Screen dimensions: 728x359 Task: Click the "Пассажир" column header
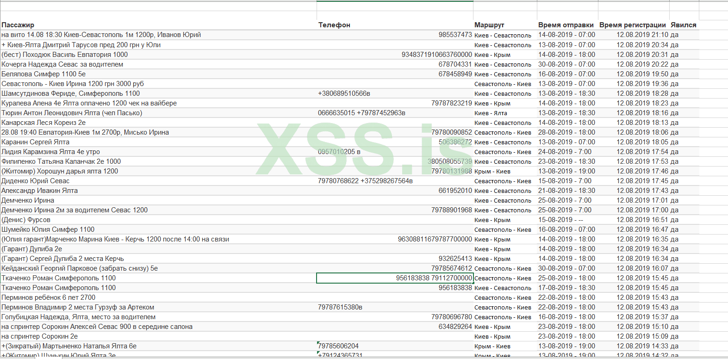click(x=18, y=25)
